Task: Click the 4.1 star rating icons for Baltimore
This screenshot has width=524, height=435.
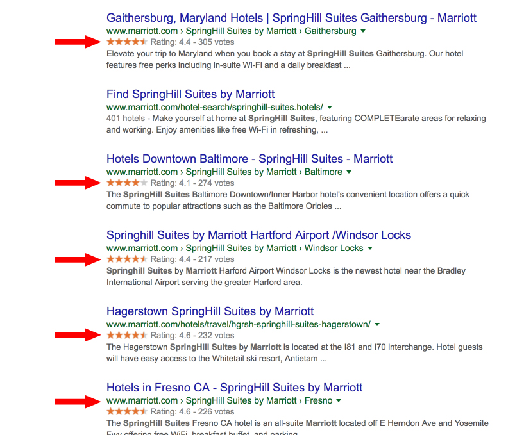Action: point(127,183)
